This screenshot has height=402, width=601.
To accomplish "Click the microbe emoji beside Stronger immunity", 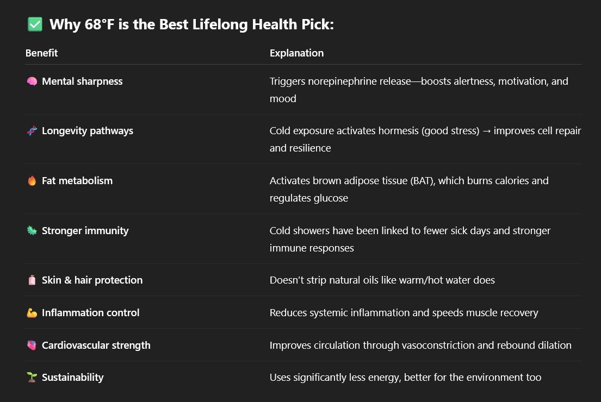I will click(x=32, y=231).
